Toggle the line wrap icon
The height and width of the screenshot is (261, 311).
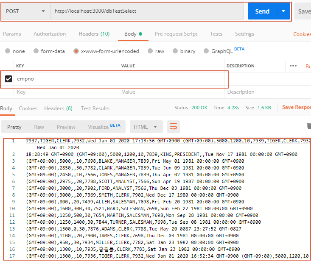pyautogui.click(x=174, y=127)
